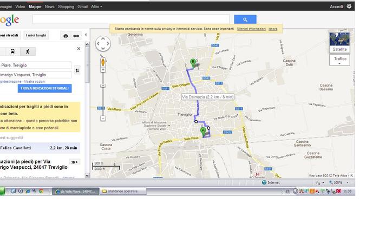Viewport: 379px width, 237px height.
Task: Open Shopping in the Google bar
Action: 66,6
